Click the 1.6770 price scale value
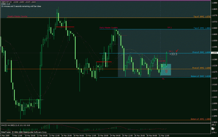The height and width of the screenshot is (137, 218). point(215,15)
